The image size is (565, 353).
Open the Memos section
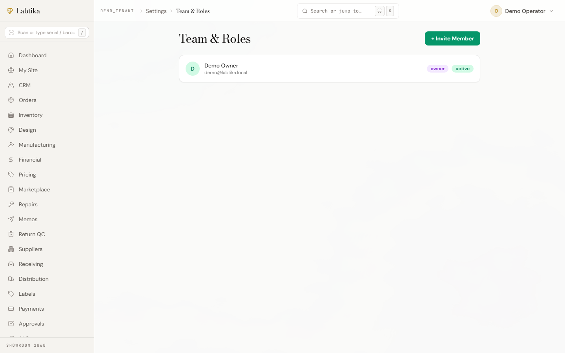47,219
